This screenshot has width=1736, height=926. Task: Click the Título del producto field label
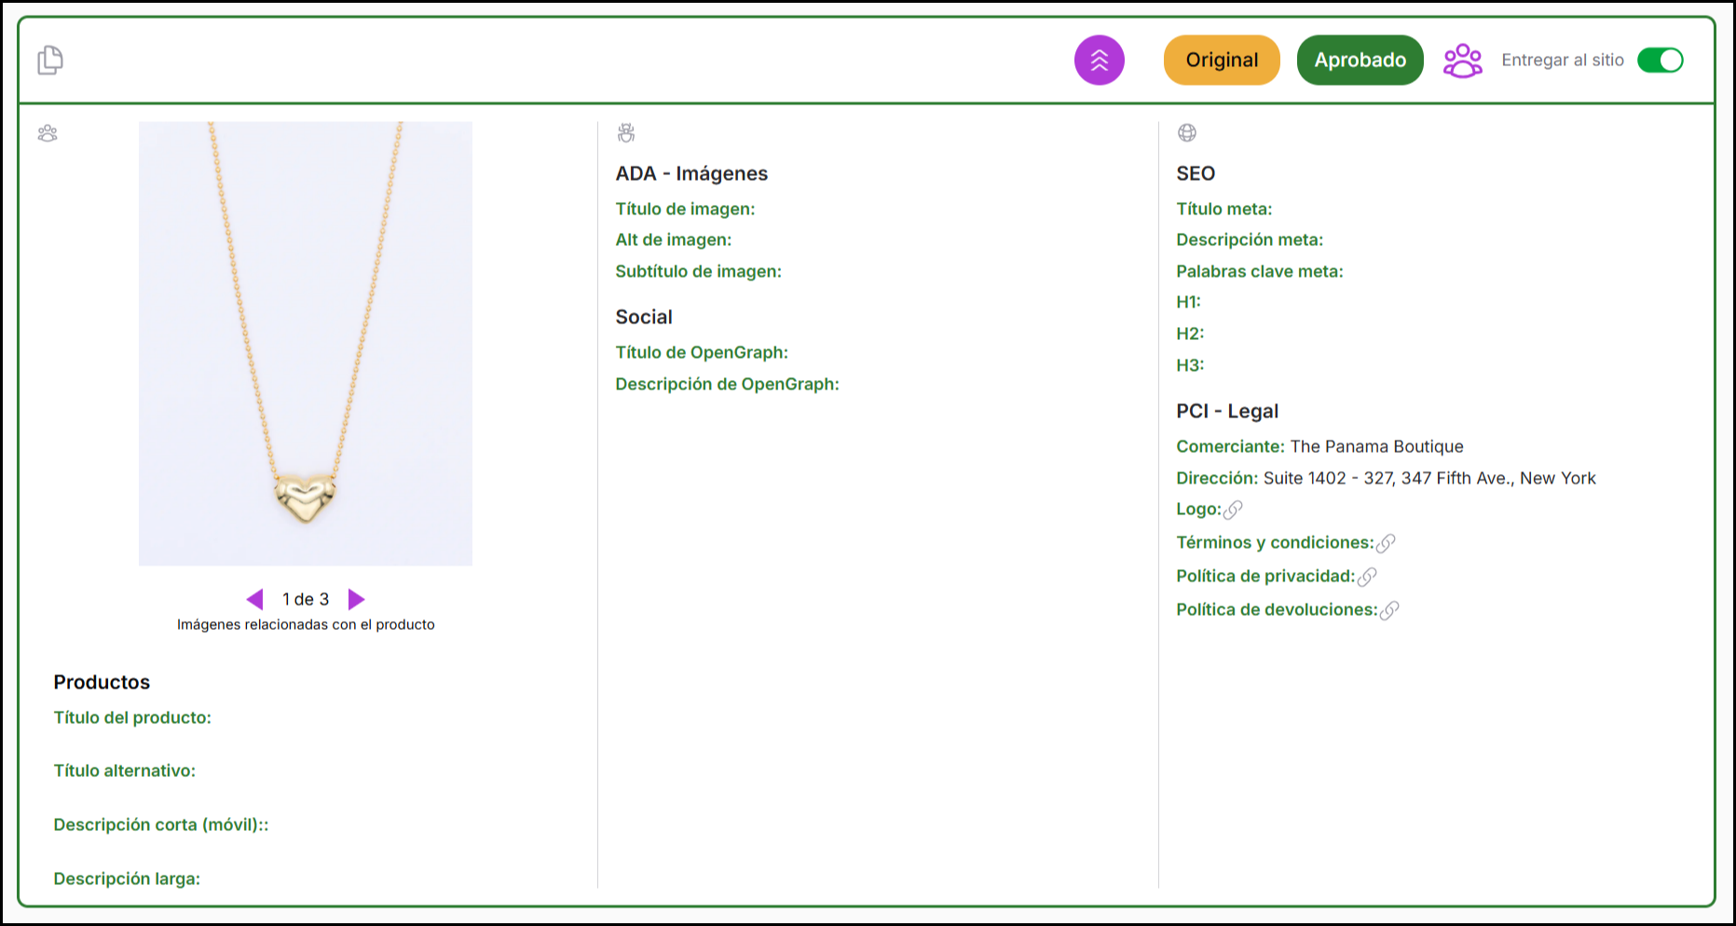coord(132,717)
